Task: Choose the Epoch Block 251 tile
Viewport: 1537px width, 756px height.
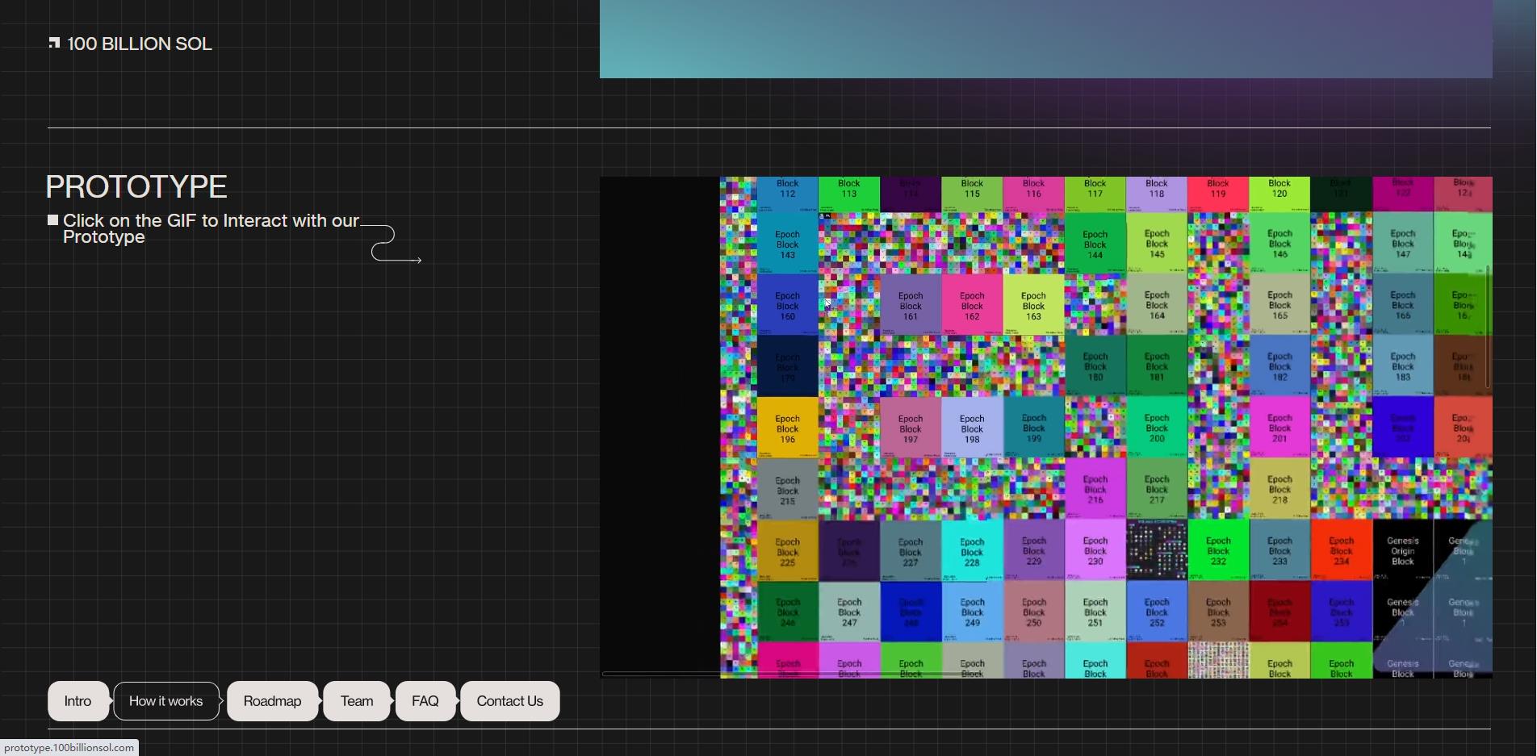Action: (1095, 612)
